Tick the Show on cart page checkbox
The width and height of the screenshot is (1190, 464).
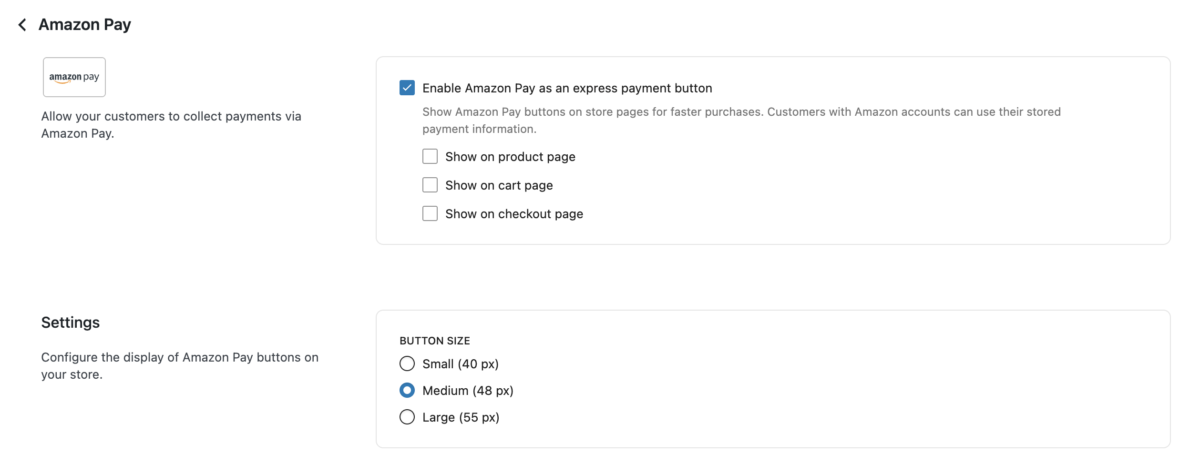point(430,185)
